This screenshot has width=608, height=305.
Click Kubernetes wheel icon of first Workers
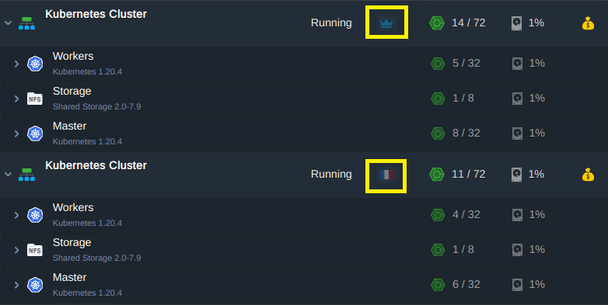point(35,64)
